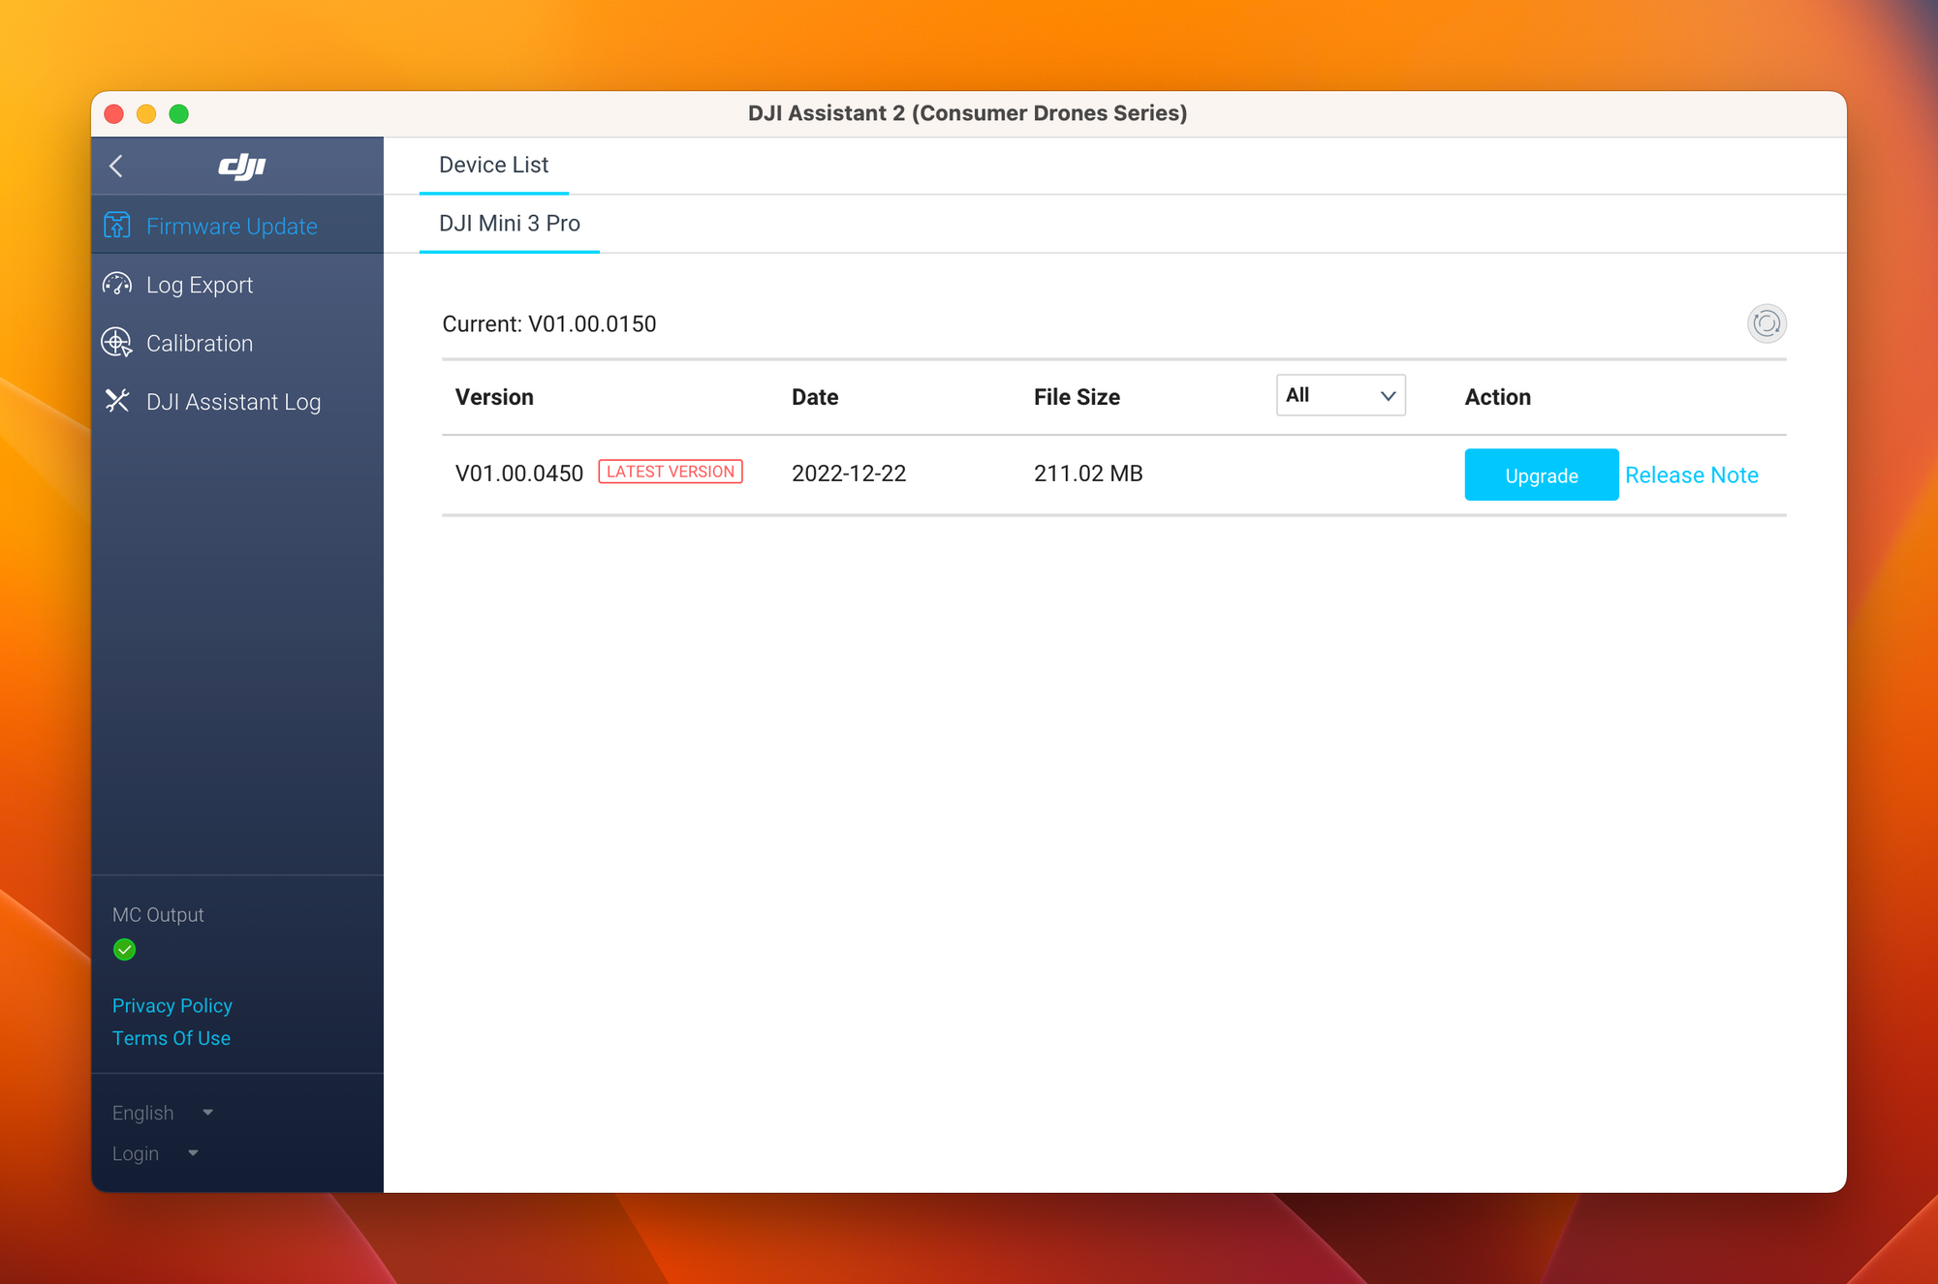The image size is (1938, 1284).
Task: Open the Release Note link
Action: point(1691,475)
